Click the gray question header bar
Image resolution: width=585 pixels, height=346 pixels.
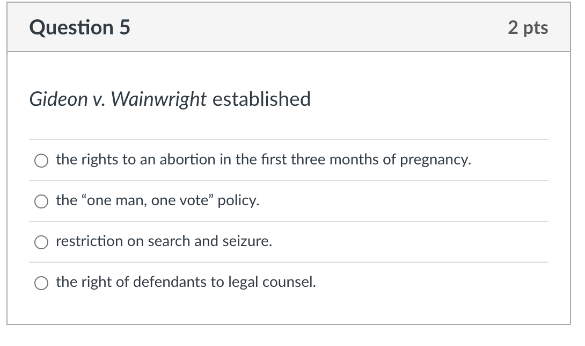click(x=289, y=27)
